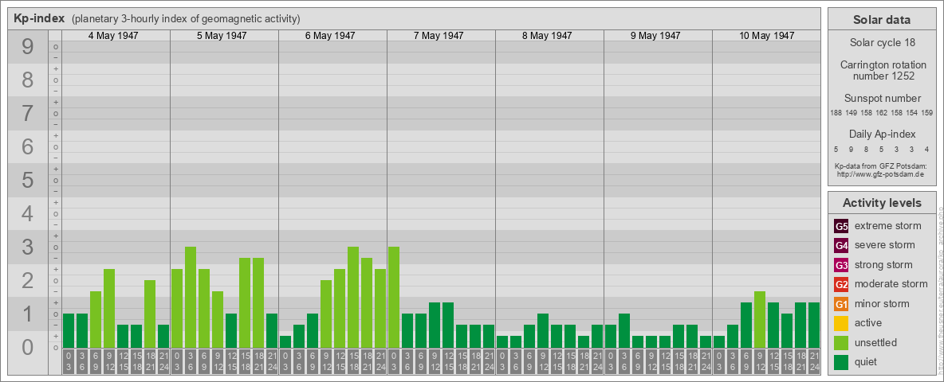The image size is (944, 382).
Task: Click the "Daily Ap-index" label
Action: coord(883,134)
